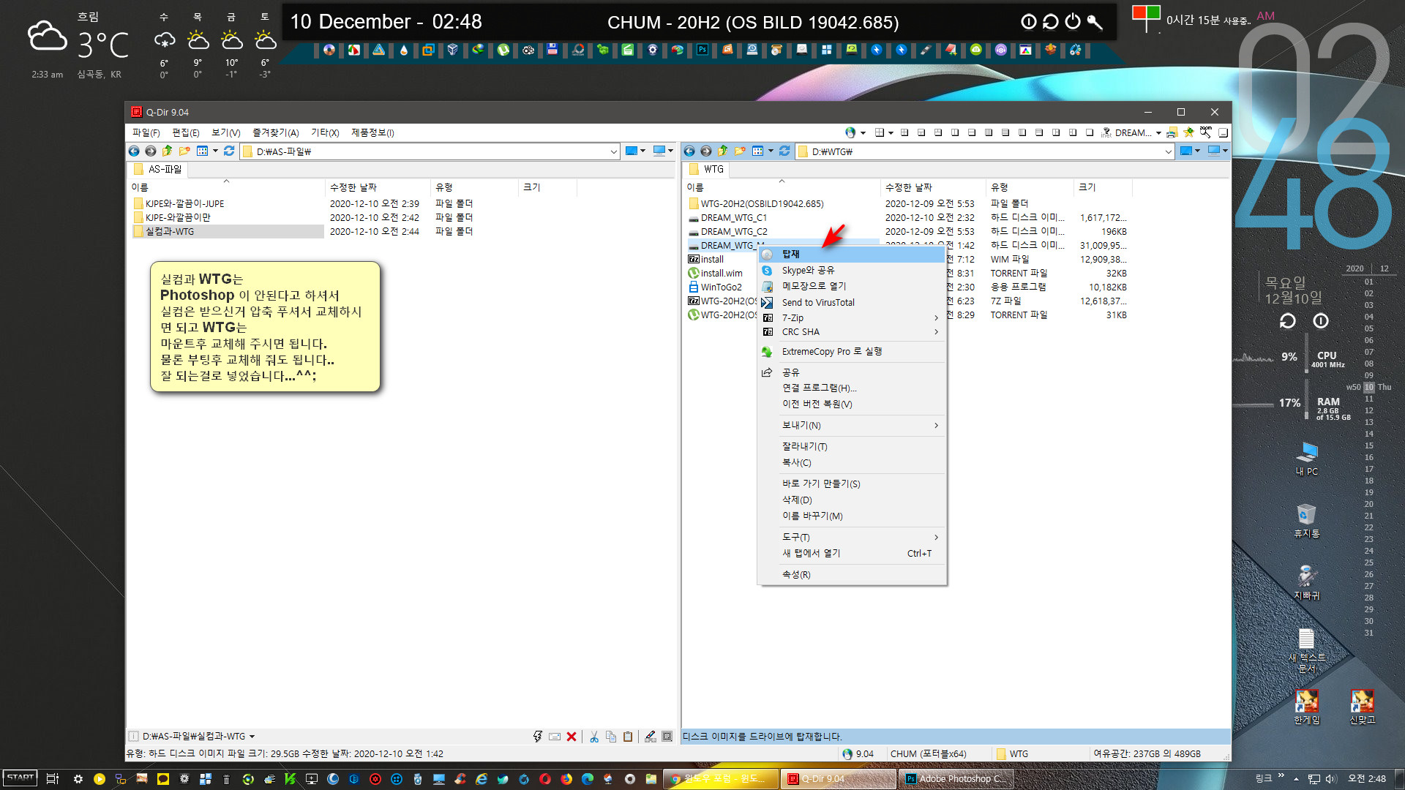Click the START button on taskbar

20,778
